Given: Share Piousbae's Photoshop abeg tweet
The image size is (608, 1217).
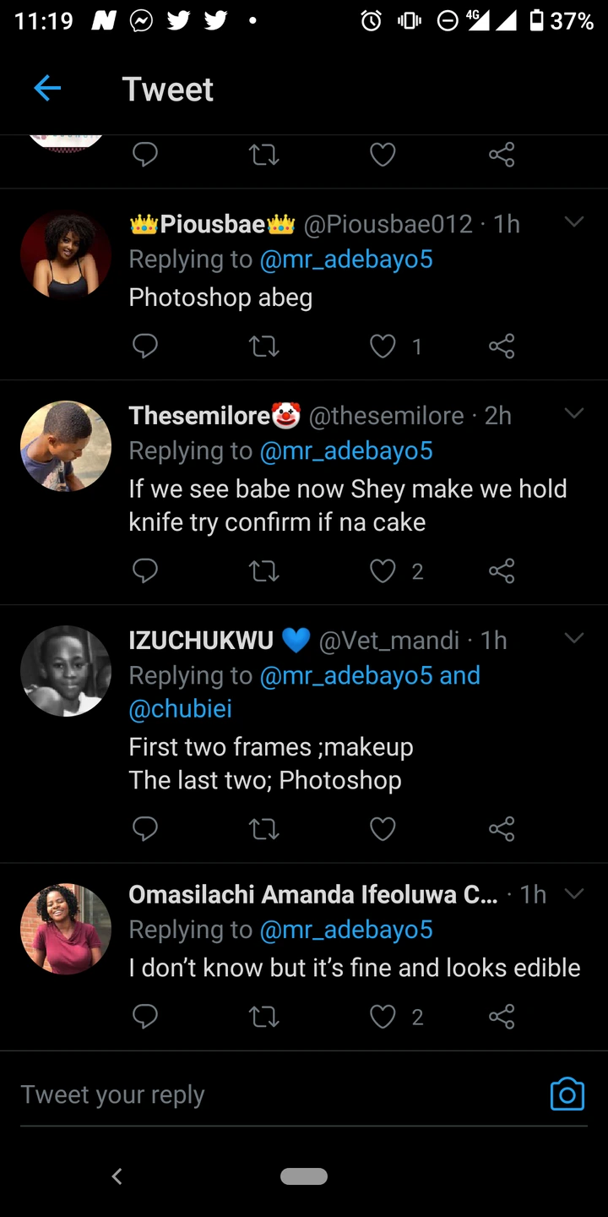Looking at the screenshot, I should [502, 346].
